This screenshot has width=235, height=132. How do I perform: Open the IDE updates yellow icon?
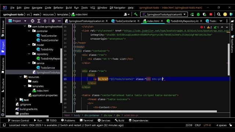(225, 14)
